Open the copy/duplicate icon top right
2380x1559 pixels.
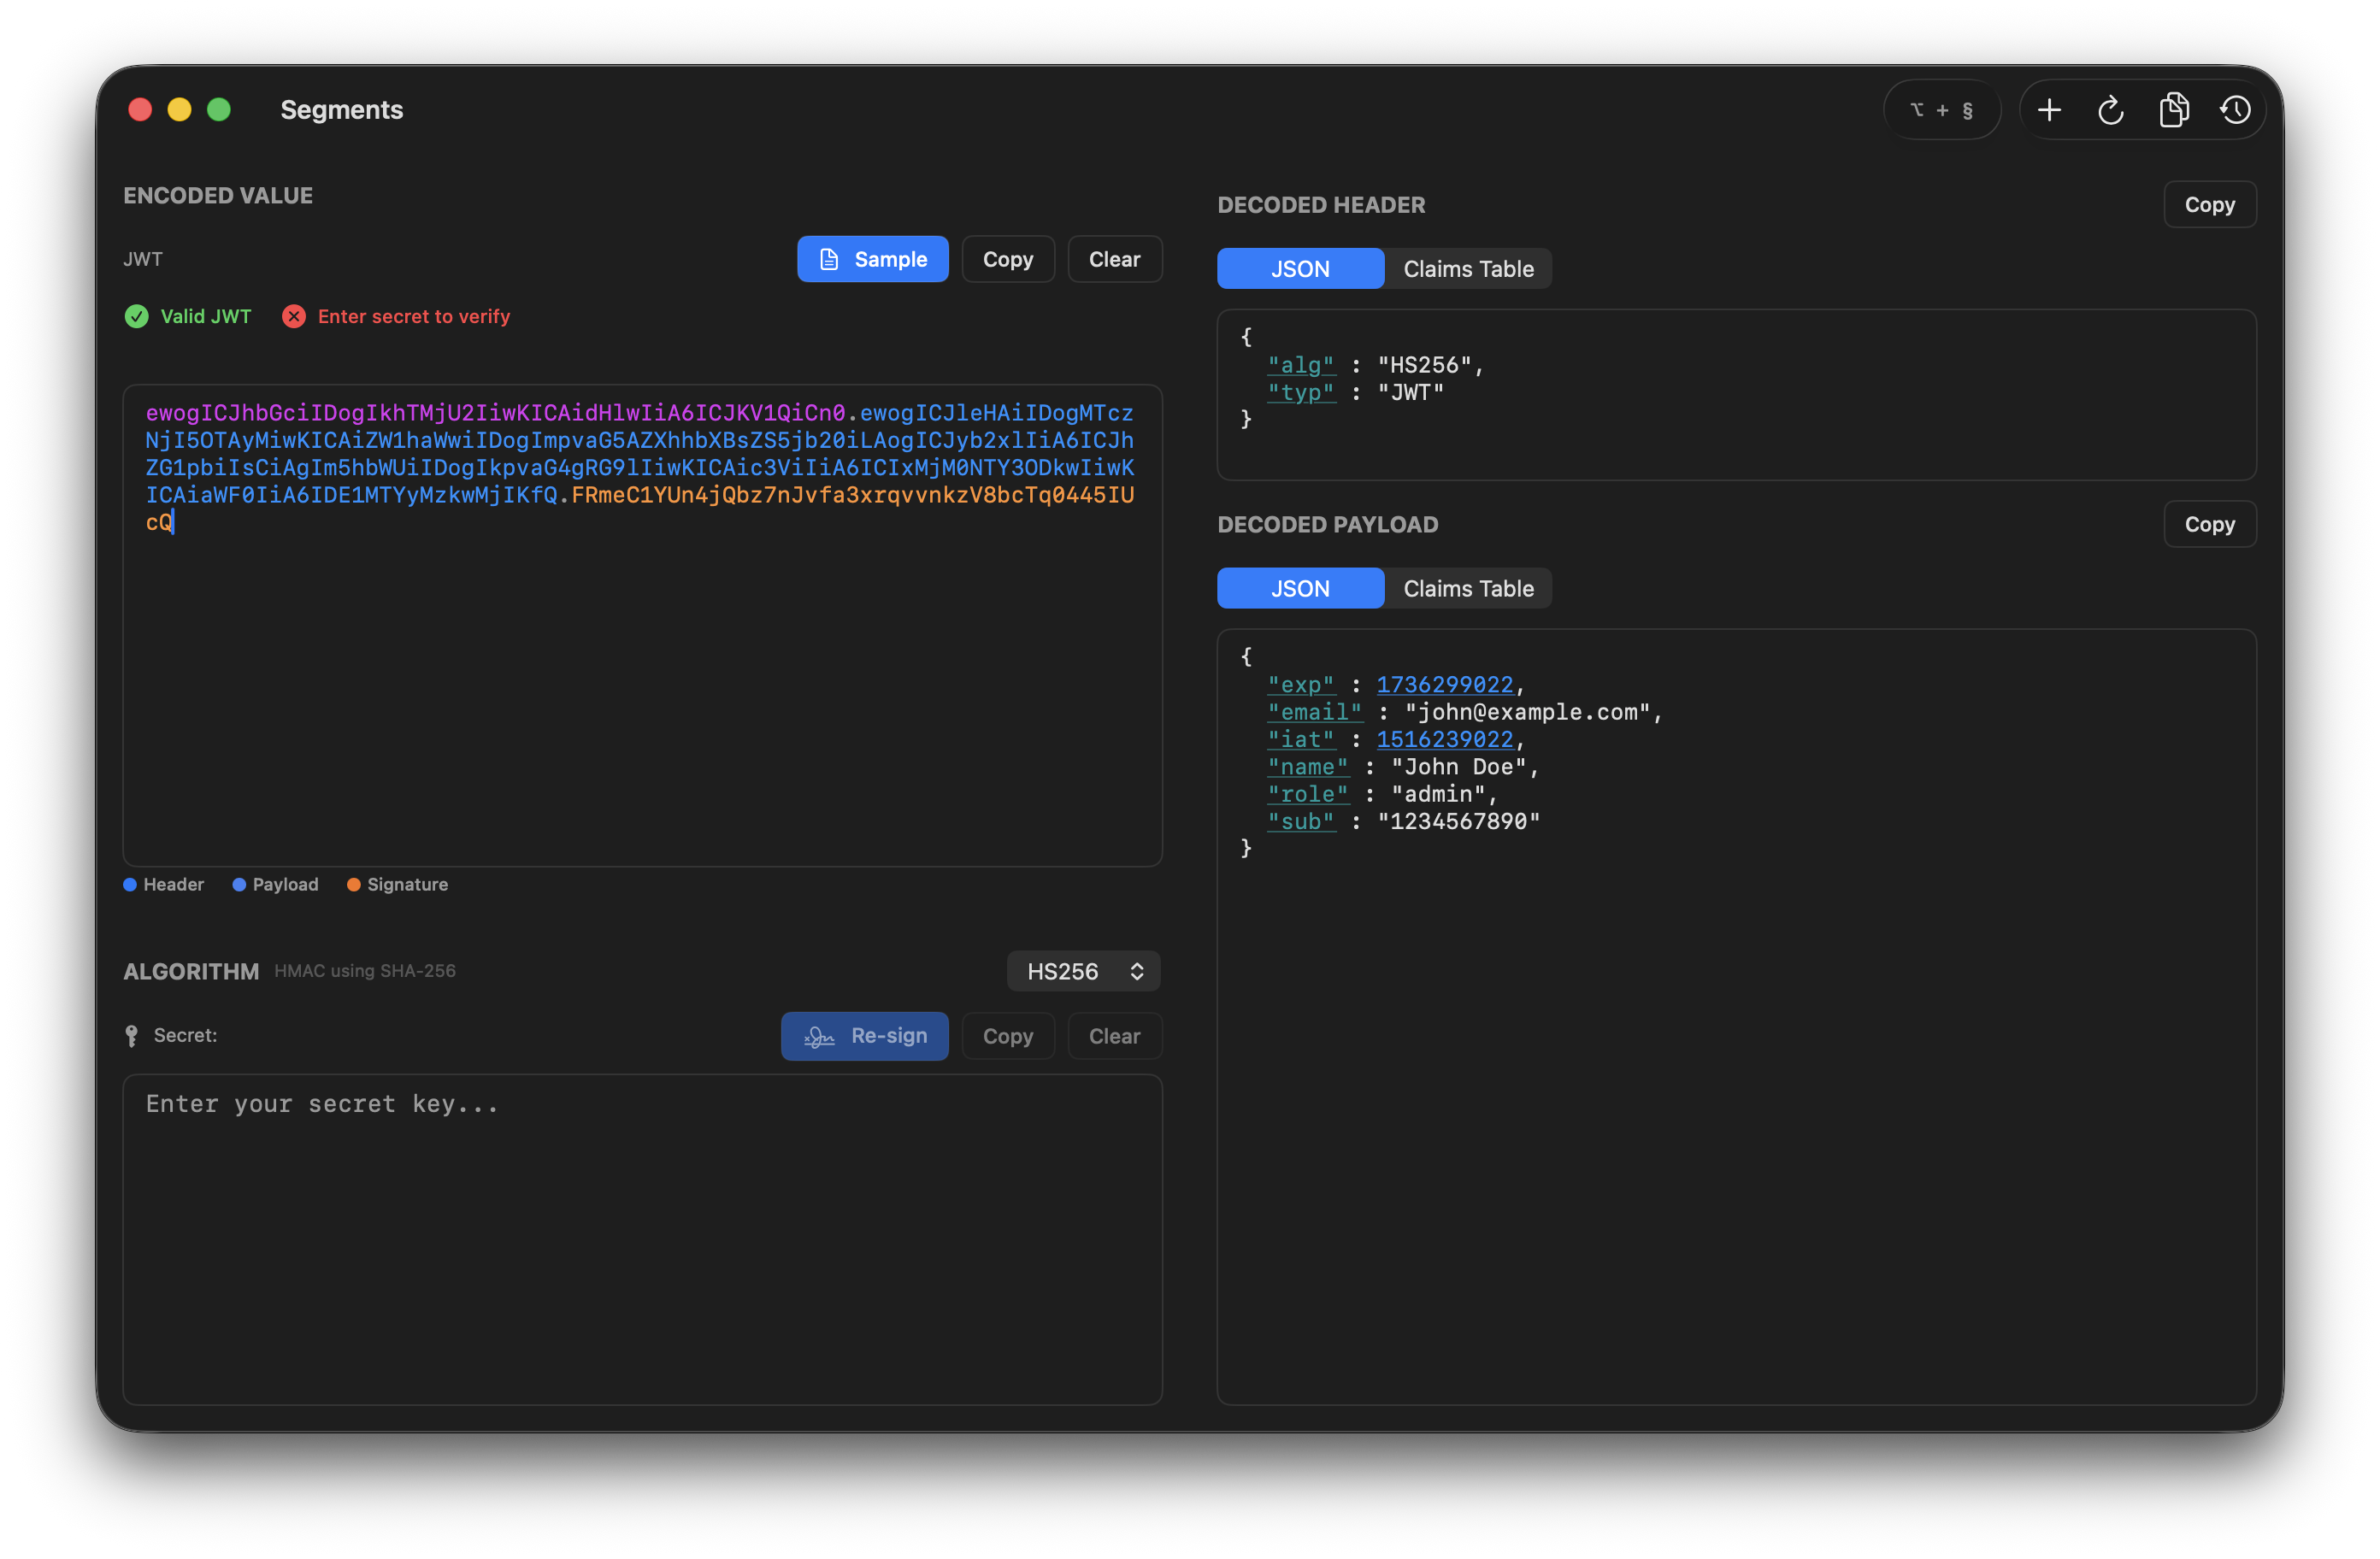tap(2174, 110)
